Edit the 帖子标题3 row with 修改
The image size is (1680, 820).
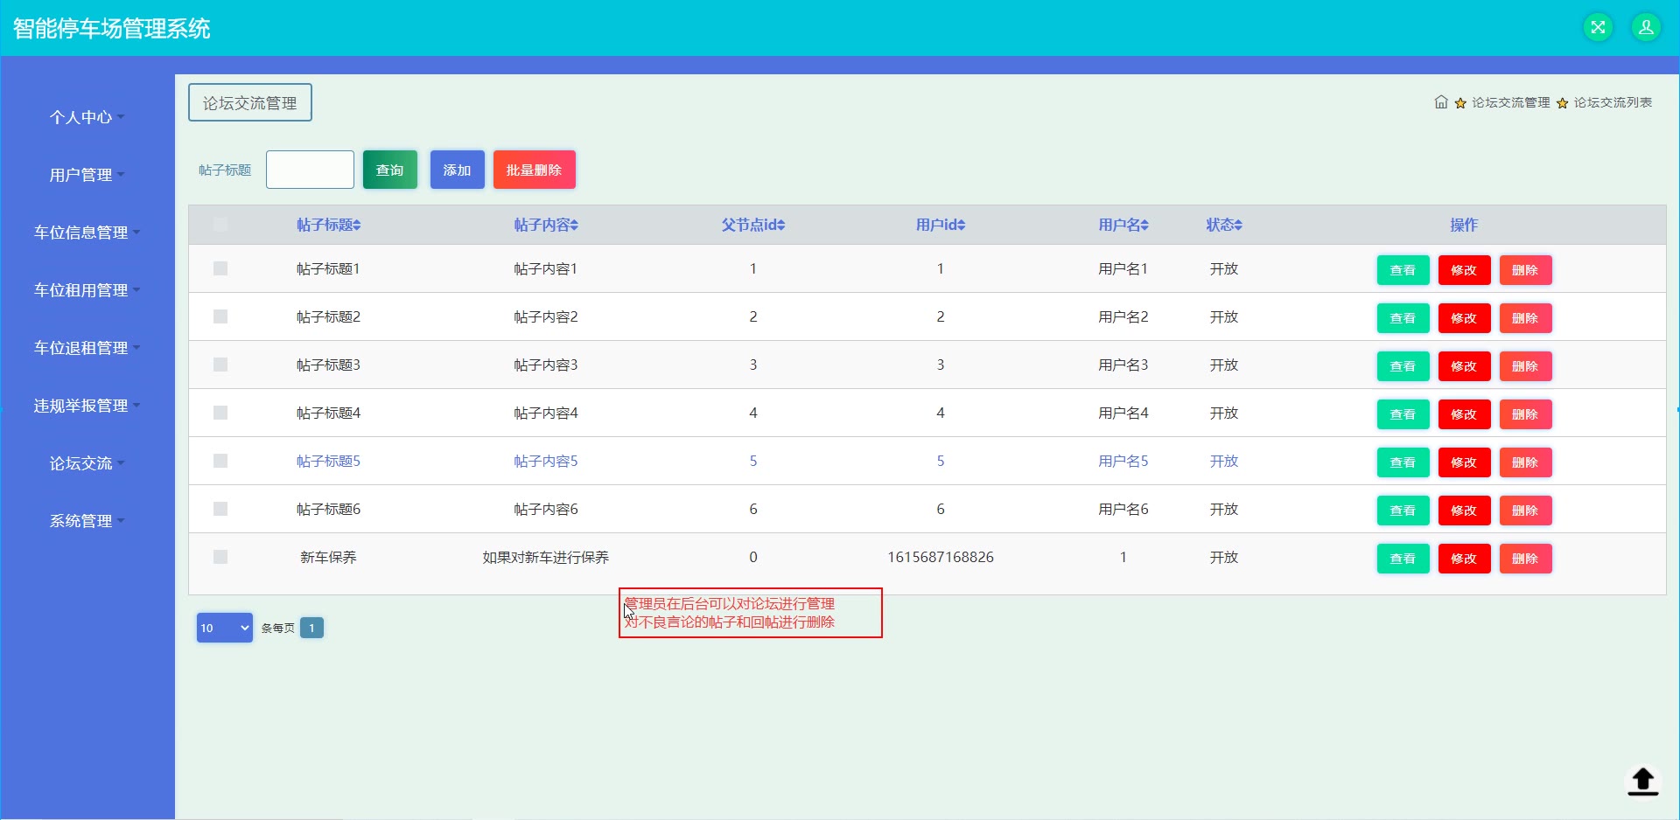click(1464, 366)
